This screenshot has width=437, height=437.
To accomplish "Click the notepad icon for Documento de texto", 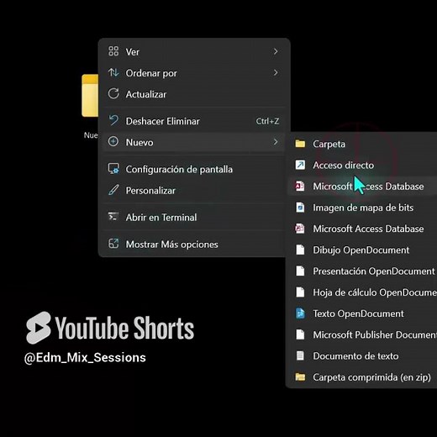I will pyautogui.click(x=300, y=355).
